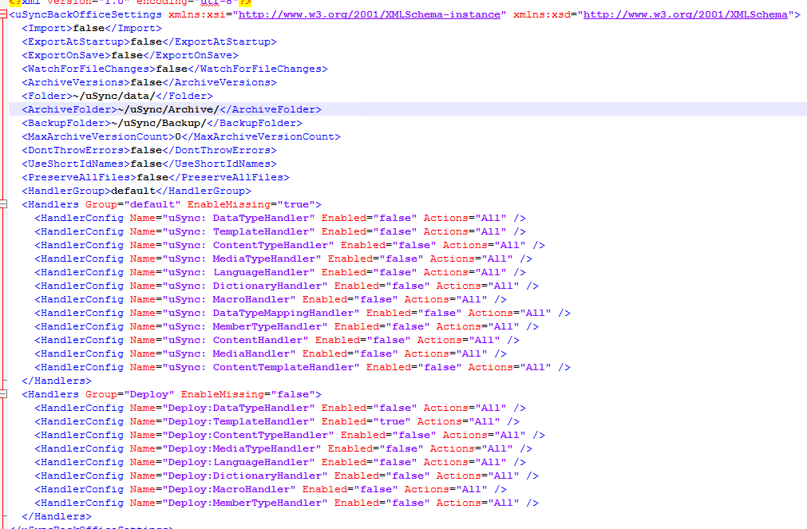Click the uSync: DataTypeMappingHandler config line

(x=303, y=313)
